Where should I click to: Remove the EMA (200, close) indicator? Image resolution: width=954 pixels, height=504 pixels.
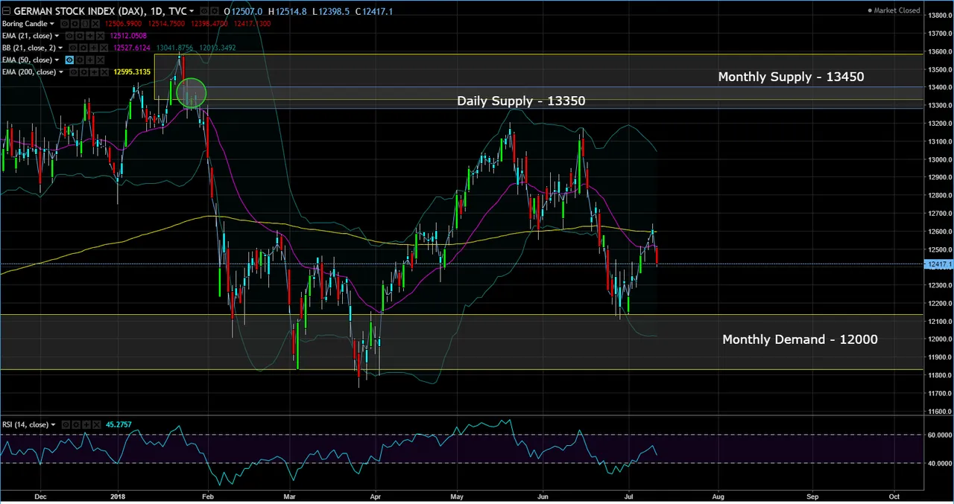(105, 71)
